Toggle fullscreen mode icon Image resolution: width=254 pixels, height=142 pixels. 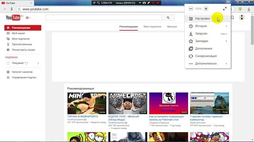tap(225, 9)
